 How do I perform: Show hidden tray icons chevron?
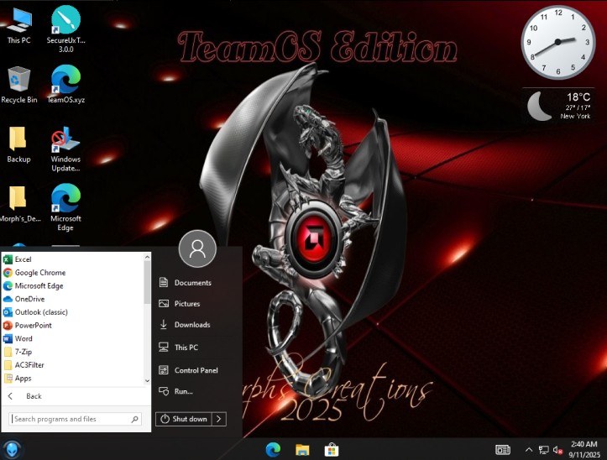click(x=528, y=450)
